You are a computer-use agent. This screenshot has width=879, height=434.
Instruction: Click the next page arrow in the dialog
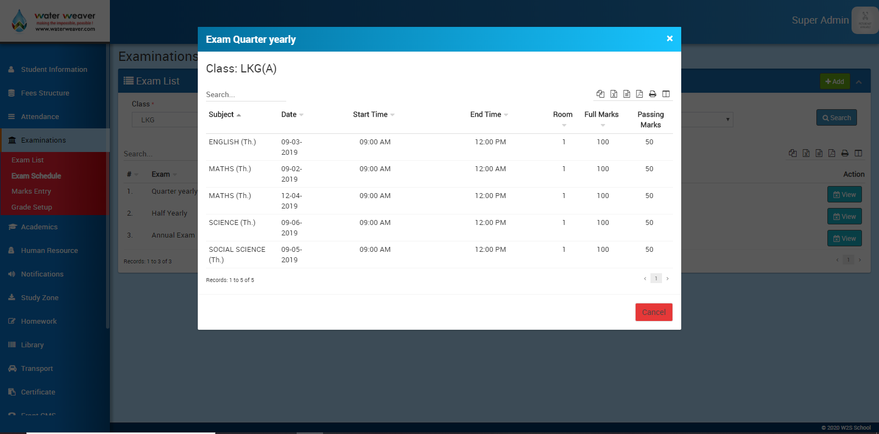tap(667, 279)
